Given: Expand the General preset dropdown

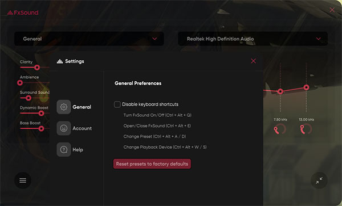Looking at the screenshot, I should (x=89, y=39).
